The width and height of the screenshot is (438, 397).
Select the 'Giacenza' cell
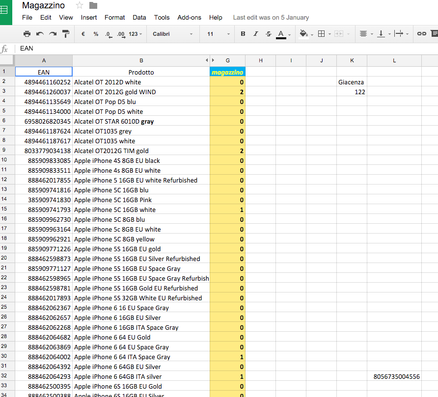pos(352,82)
